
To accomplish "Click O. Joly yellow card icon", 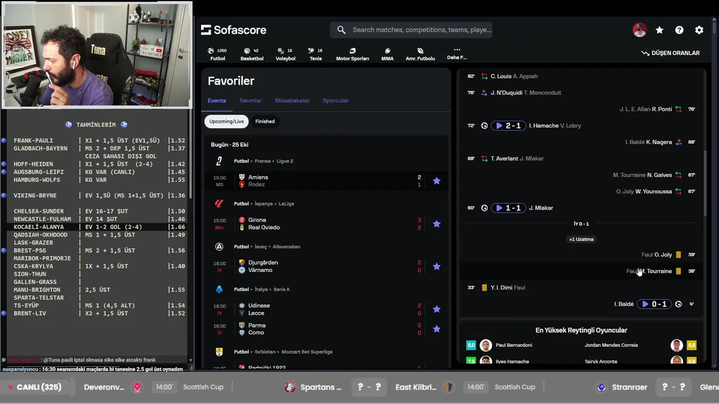I will (679, 255).
